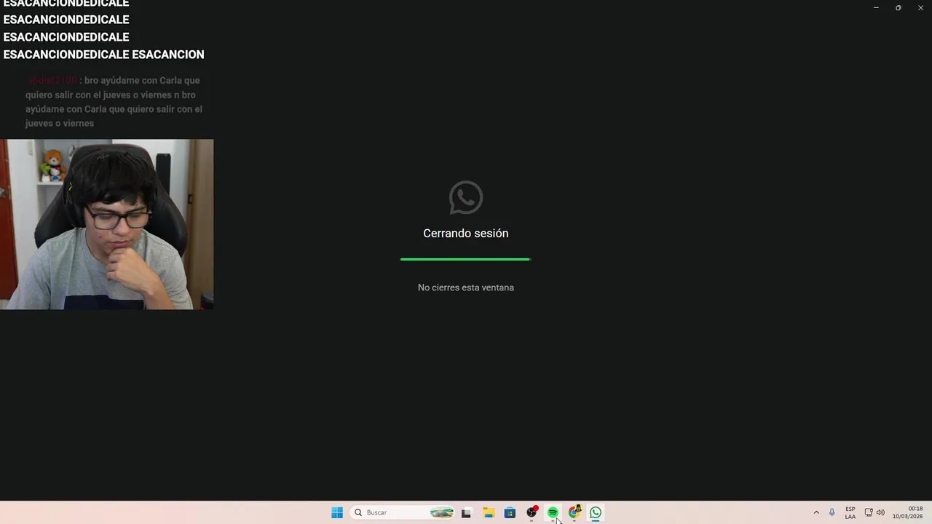The image size is (932, 524).
Task: Click the WhatsApp taskbar icon
Action: (596, 512)
